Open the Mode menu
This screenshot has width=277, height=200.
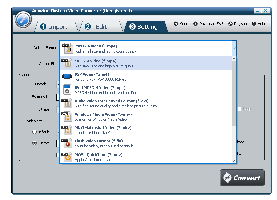click(181, 24)
